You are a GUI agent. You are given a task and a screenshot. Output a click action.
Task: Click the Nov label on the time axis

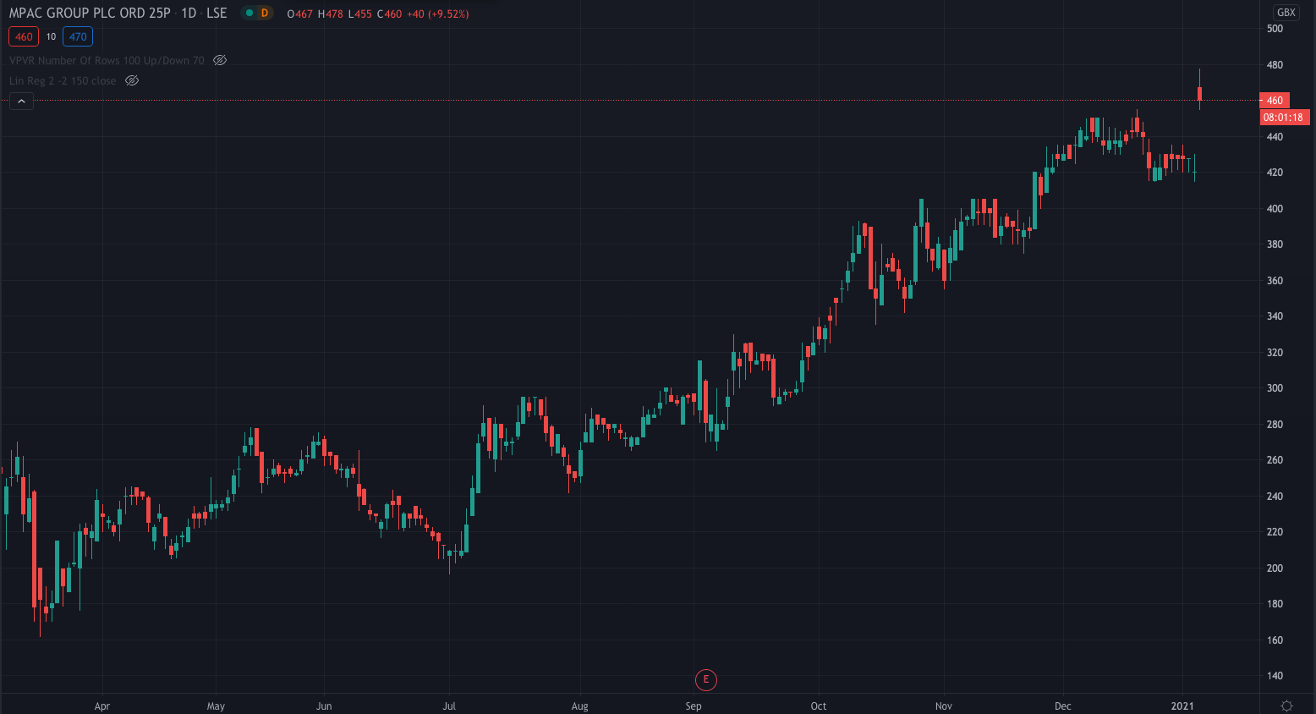point(944,706)
